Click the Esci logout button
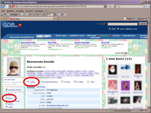This screenshot has height=113, width=151. pyautogui.click(x=44, y=36)
